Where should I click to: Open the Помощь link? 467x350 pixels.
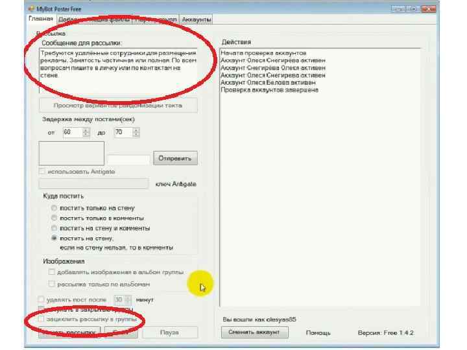(318, 332)
